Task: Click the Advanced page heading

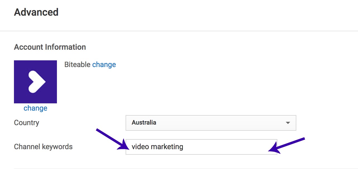Action: 36,12
